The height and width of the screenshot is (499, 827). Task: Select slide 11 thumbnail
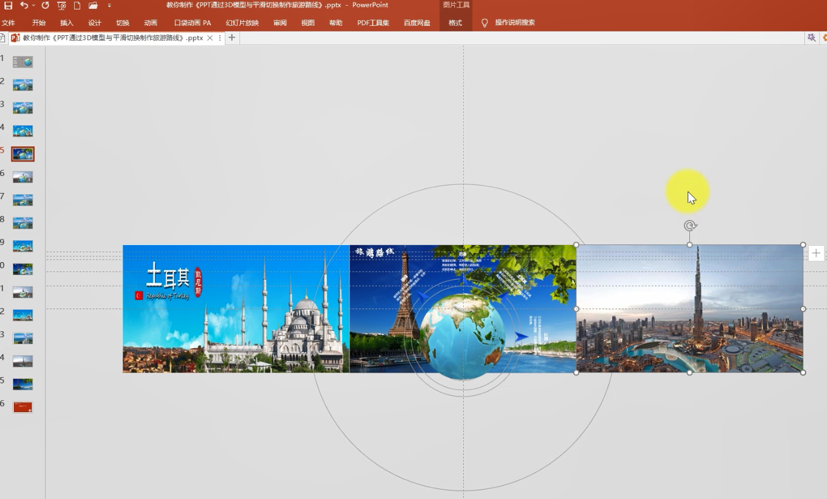pyautogui.click(x=23, y=292)
